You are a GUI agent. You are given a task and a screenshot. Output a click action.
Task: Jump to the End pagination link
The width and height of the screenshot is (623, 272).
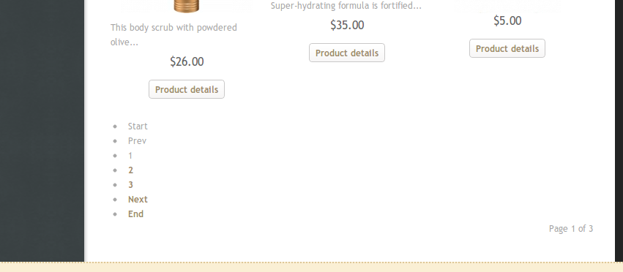pyautogui.click(x=135, y=214)
